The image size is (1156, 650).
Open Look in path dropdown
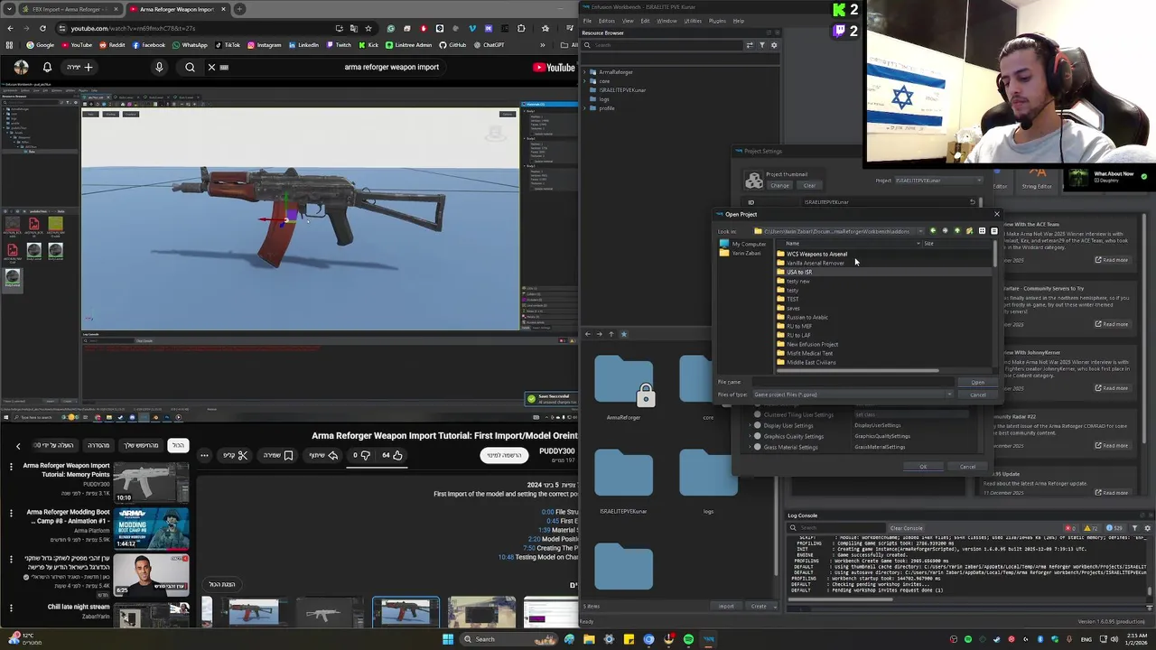click(x=920, y=231)
